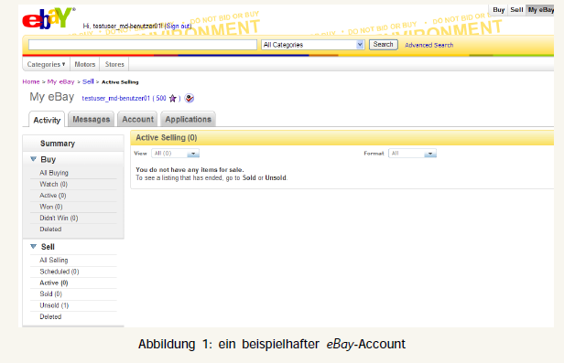Collapse the Buy section triangle
Screen dimensions: 564x363
click(34, 159)
